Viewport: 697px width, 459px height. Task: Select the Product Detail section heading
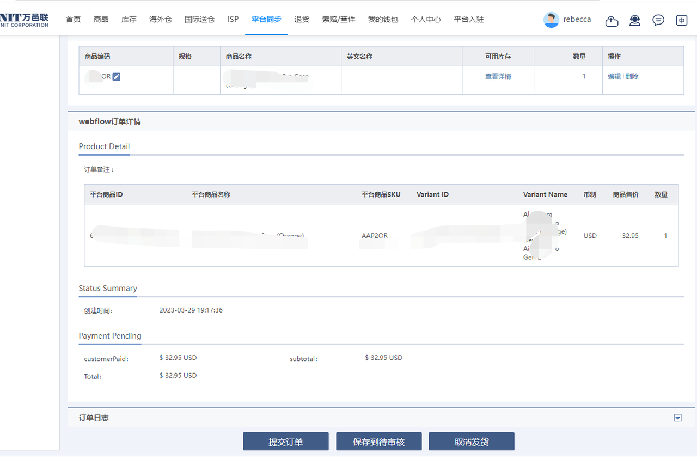(104, 146)
